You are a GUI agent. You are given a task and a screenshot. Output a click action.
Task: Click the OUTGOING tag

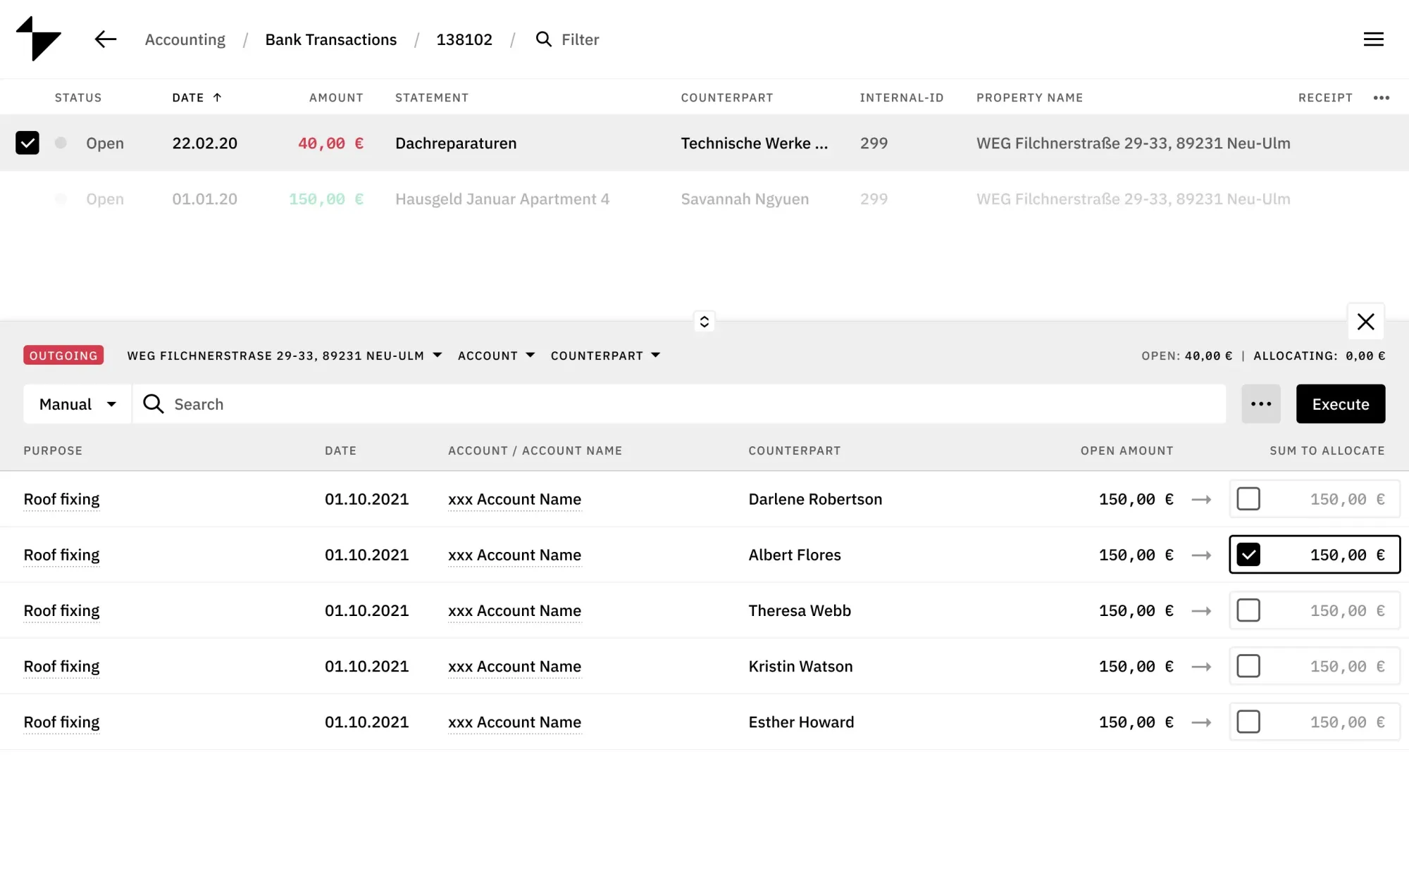63,356
